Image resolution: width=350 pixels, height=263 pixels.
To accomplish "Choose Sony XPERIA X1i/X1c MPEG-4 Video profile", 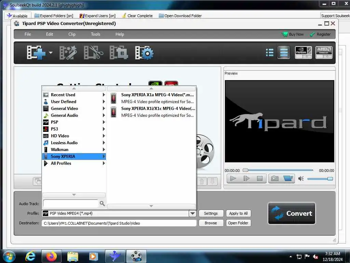I will click(x=152, y=112).
